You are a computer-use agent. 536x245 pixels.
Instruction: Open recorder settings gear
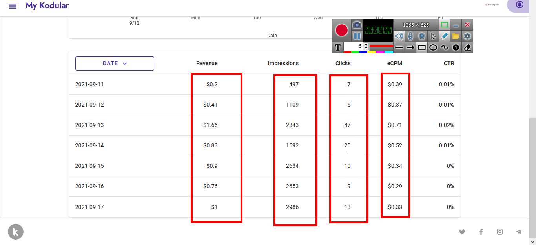(x=467, y=36)
